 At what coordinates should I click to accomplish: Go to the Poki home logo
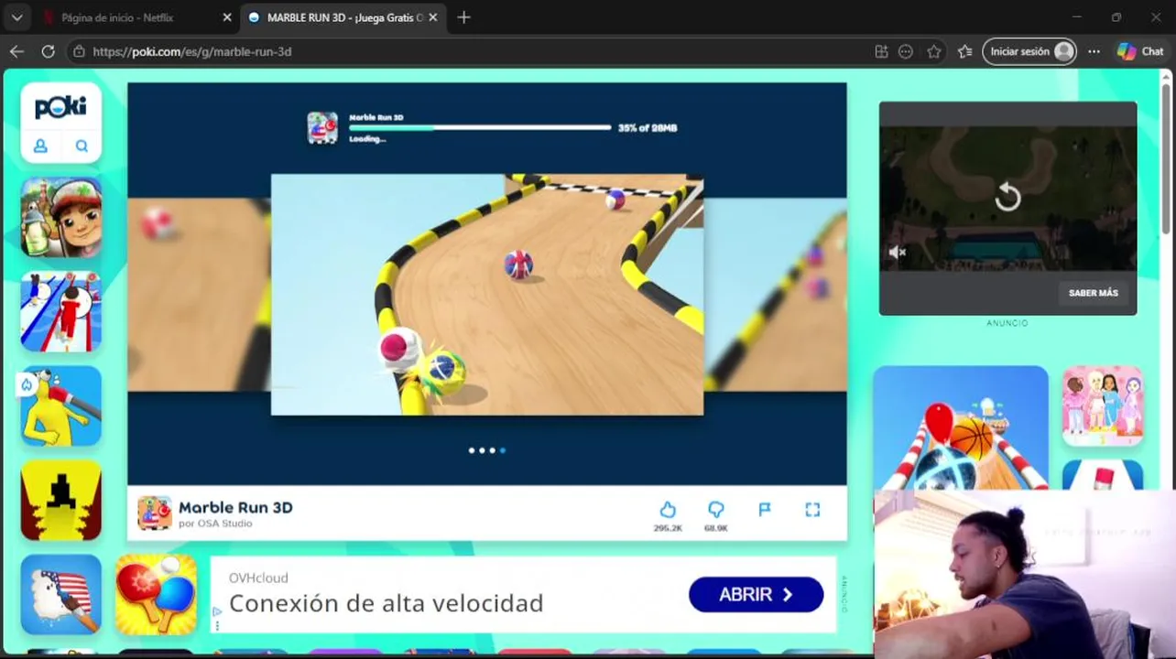pyautogui.click(x=60, y=108)
